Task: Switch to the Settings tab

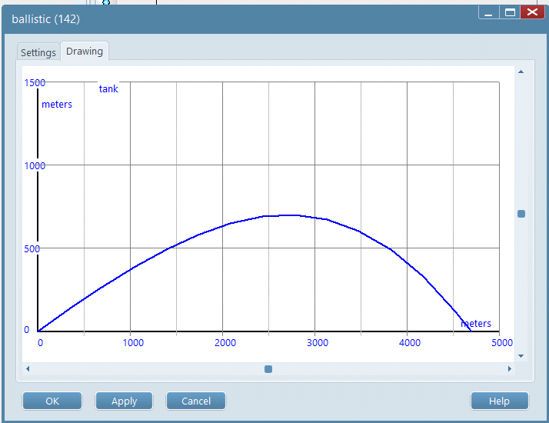Action: (38, 52)
